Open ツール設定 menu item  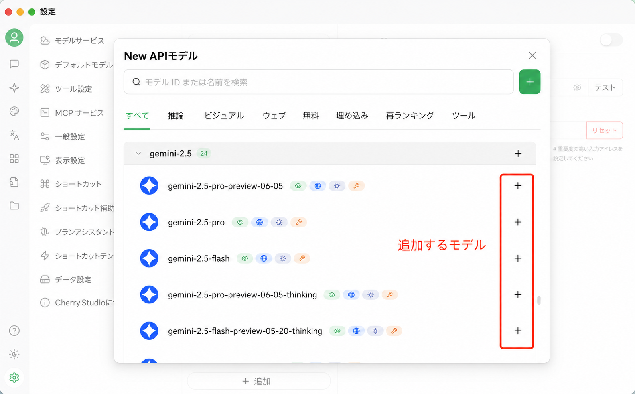coord(66,89)
